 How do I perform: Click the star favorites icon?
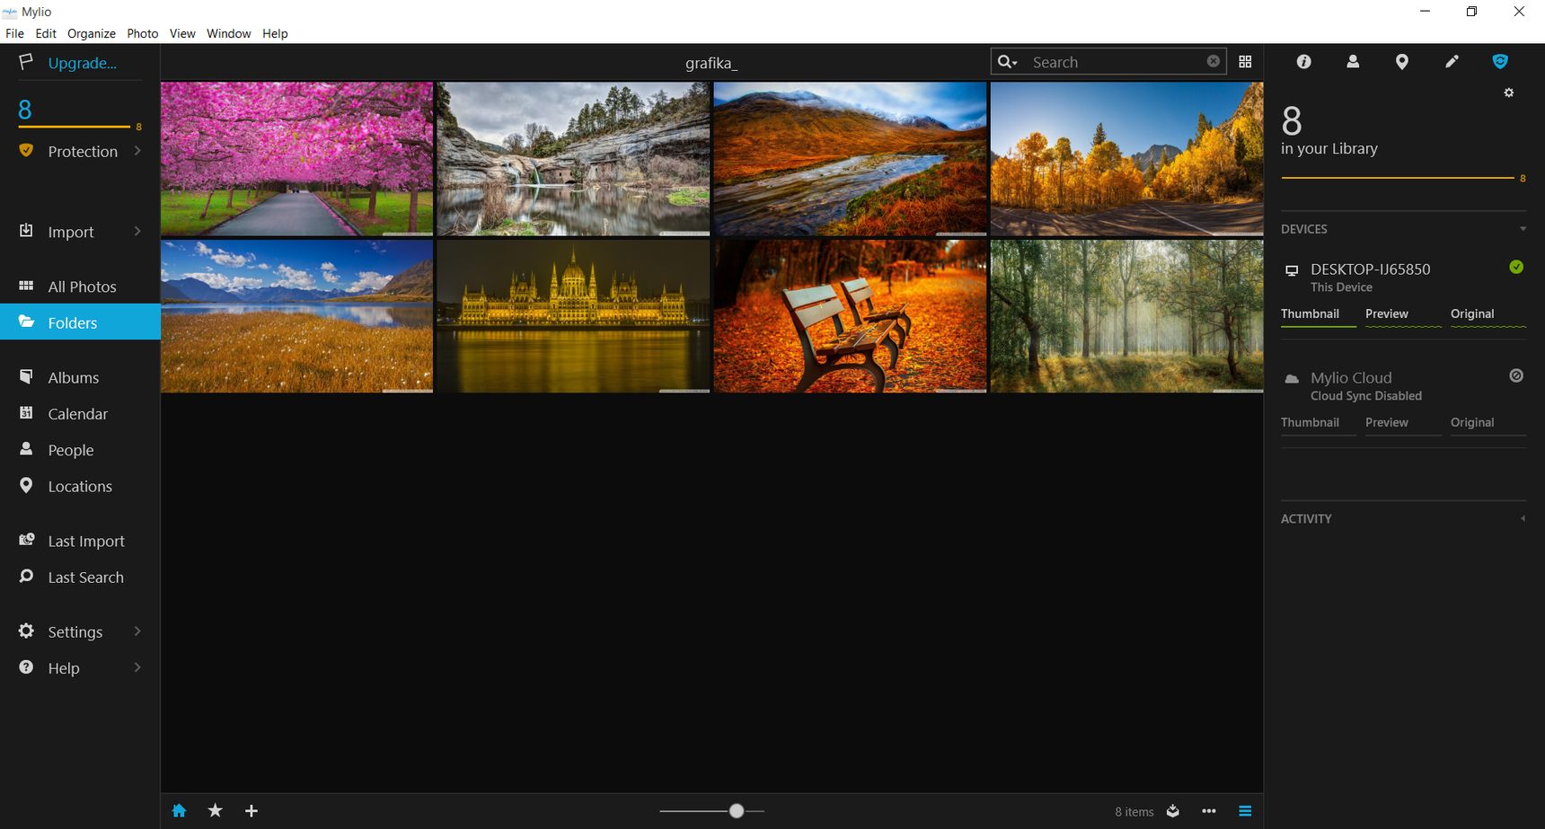[x=215, y=811]
